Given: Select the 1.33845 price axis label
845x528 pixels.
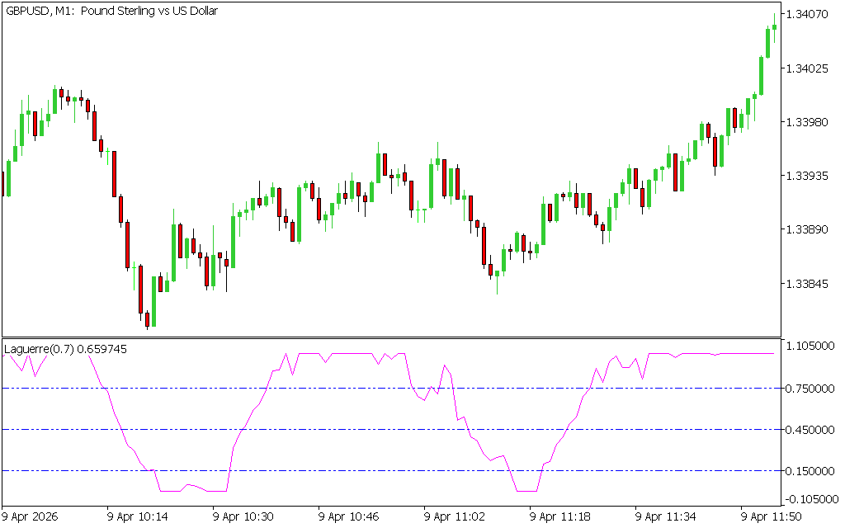Looking at the screenshot, I should click(x=808, y=284).
